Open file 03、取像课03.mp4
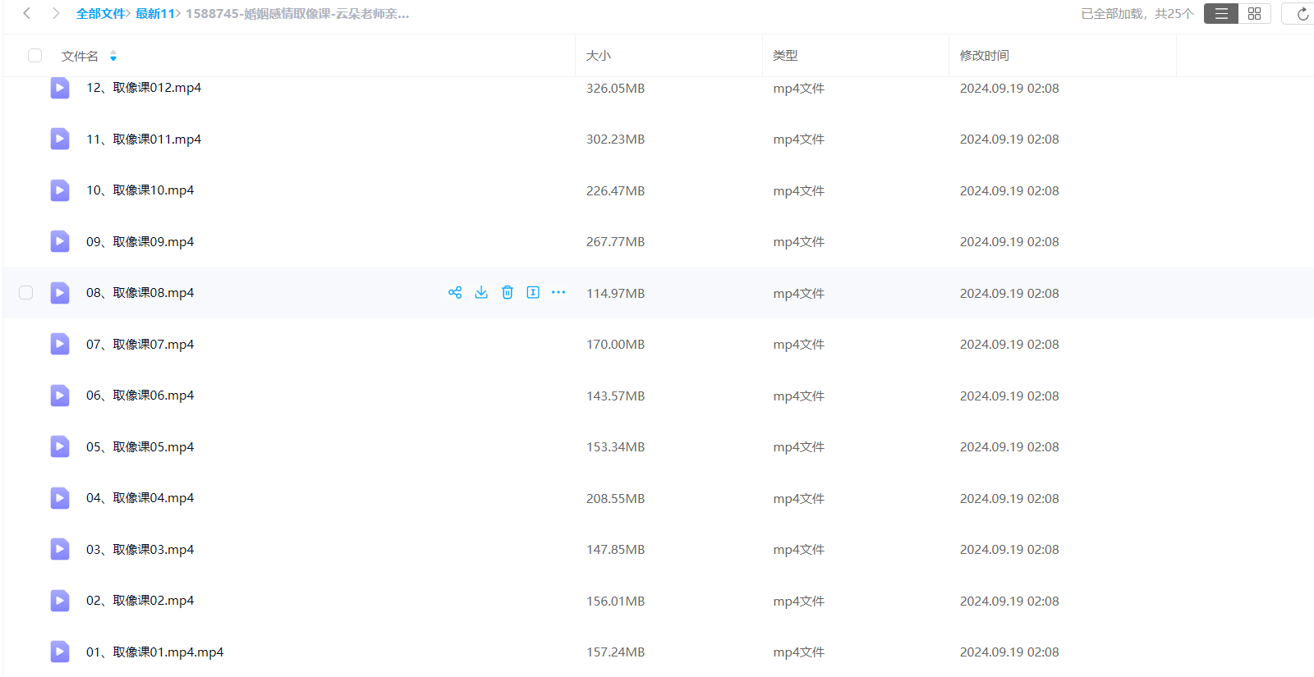The width and height of the screenshot is (1314, 677). coord(140,549)
